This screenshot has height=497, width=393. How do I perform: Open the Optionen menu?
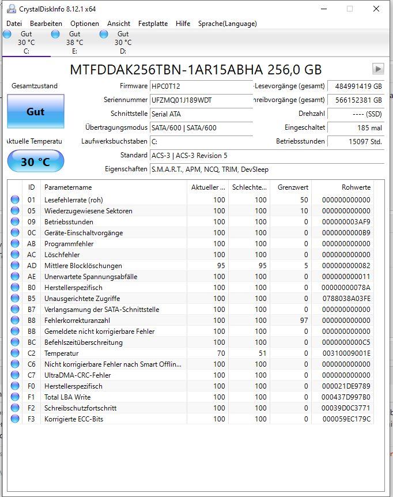coord(85,24)
